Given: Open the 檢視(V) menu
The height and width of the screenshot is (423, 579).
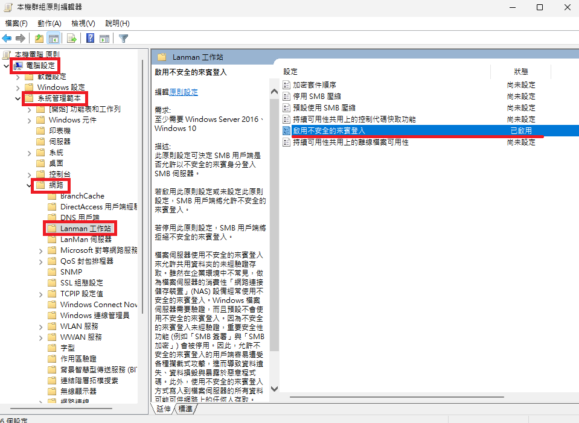Looking at the screenshot, I should click(83, 24).
